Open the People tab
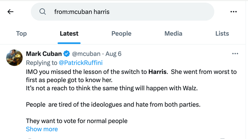This screenshot has height=139, width=248. (121, 34)
